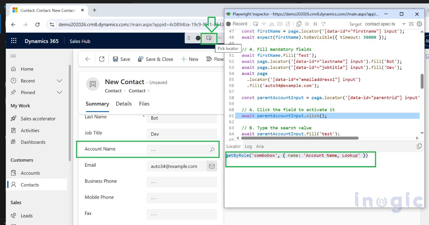Open the Log tab in the Inspector
The width and height of the screenshot is (429, 225).
pos(248,146)
